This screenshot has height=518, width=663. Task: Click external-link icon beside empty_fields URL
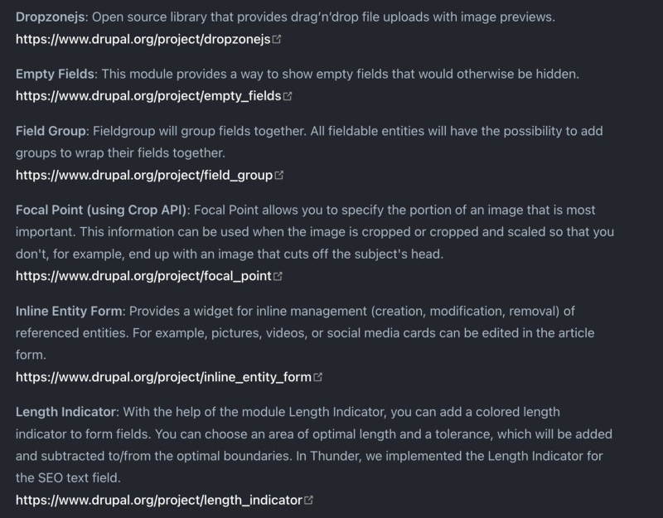[x=288, y=96]
